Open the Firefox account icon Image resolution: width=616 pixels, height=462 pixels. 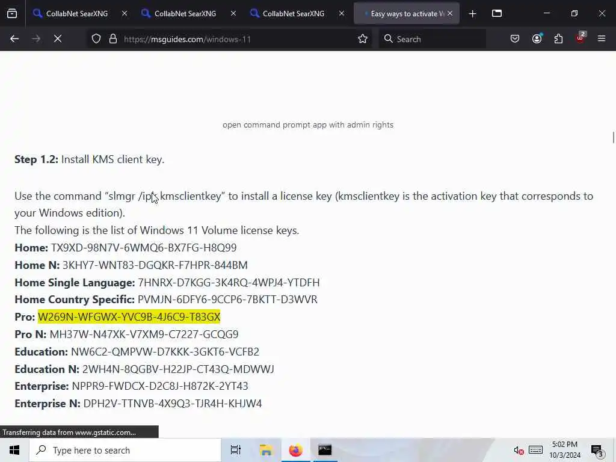(537, 39)
